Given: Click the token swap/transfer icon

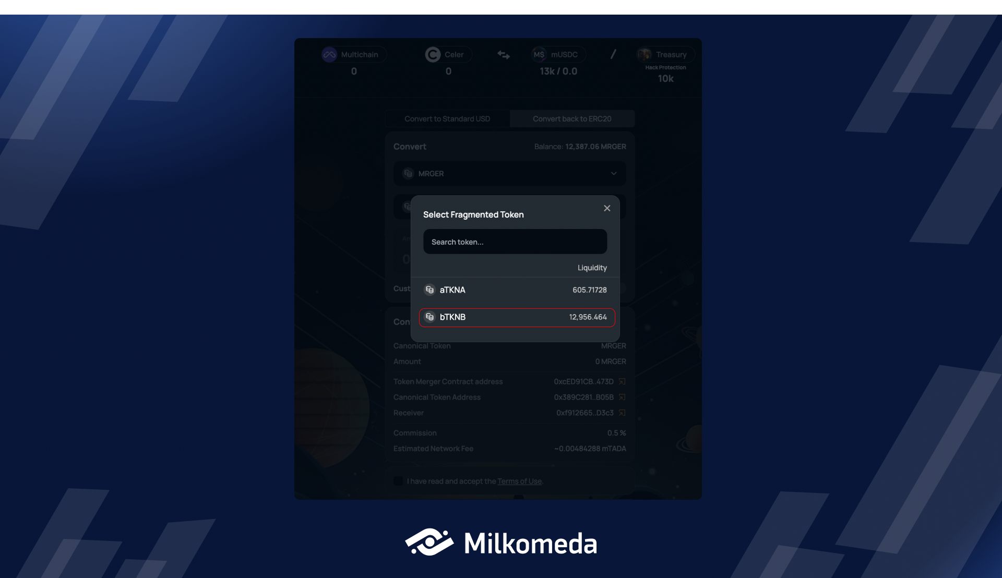Looking at the screenshot, I should click(x=504, y=55).
